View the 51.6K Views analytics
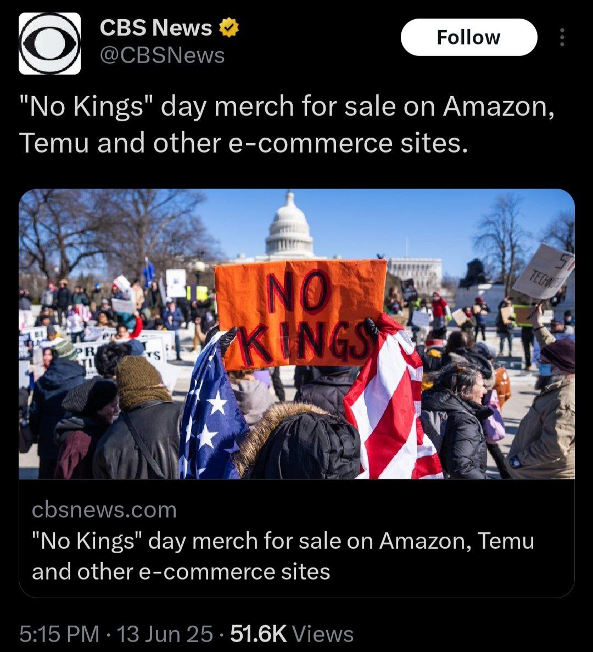 coord(292,634)
